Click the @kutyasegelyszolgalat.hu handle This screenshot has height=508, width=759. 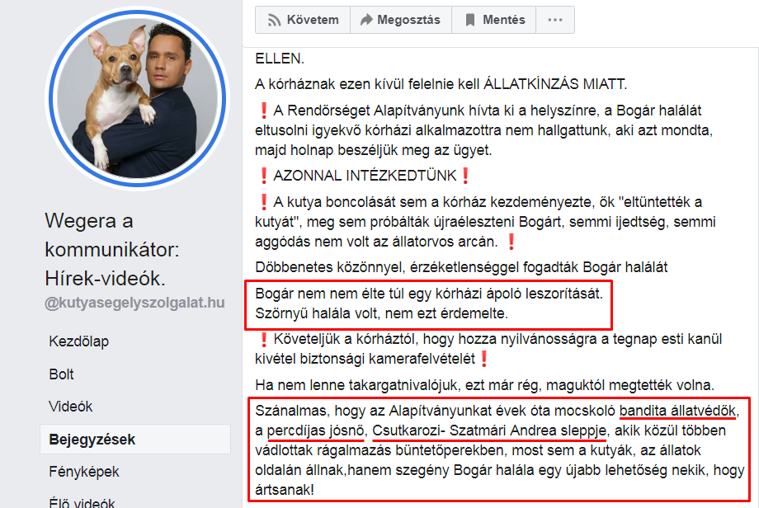pyautogui.click(x=134, y=303)
